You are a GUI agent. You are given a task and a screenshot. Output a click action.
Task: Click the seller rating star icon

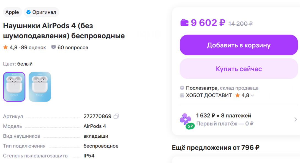tap(238, 95)
